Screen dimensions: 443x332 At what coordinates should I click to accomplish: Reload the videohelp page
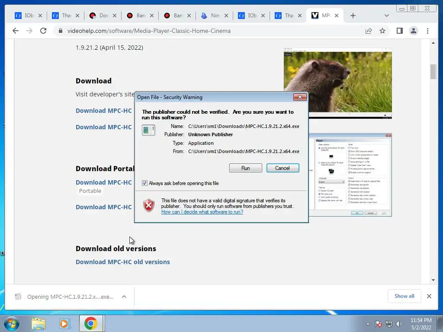[43, 31]
